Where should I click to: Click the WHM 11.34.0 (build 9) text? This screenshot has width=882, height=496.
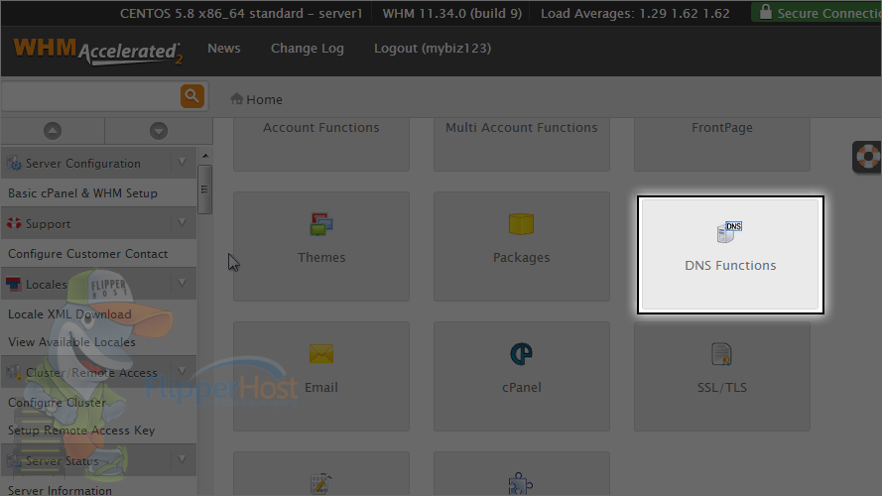click(x=452, y=13)
